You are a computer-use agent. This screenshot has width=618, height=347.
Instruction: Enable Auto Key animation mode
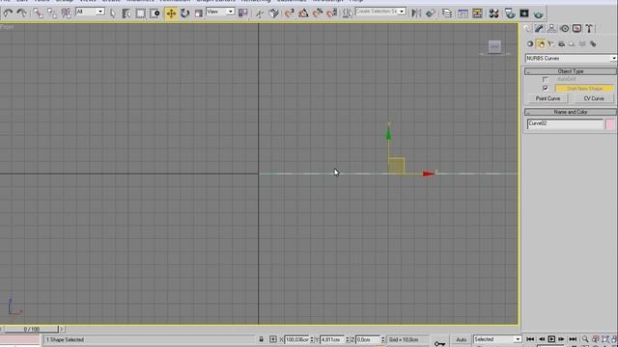(x=462, y=339)
